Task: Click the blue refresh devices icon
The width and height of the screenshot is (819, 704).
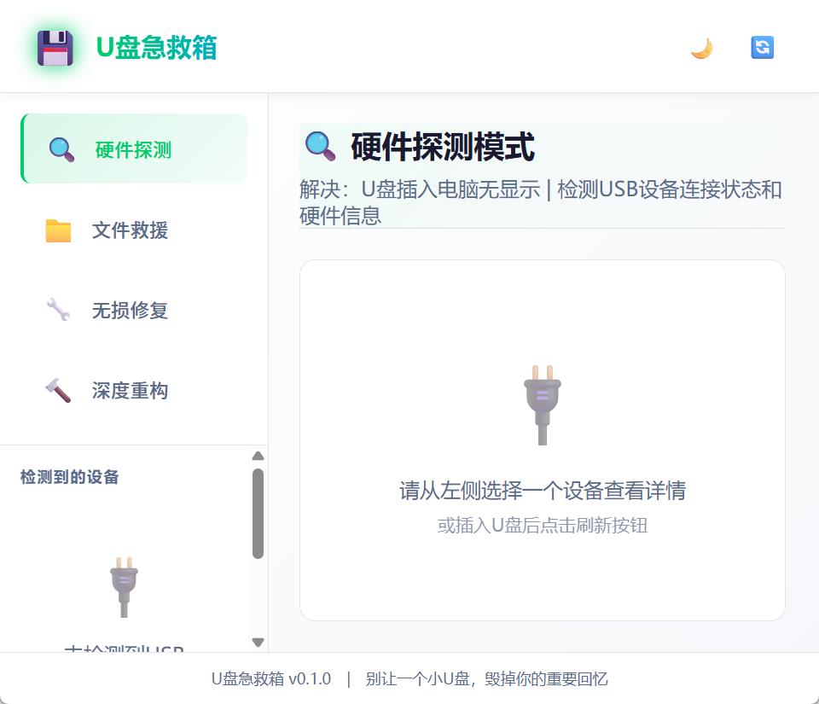Action: 762,48
